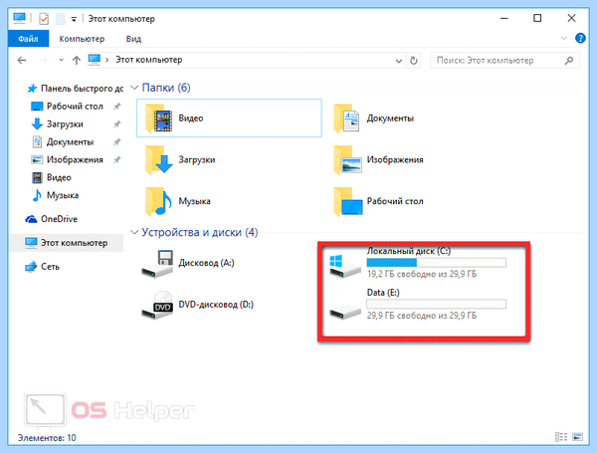Switch to details view icon in status bar
This screenshot has width=597, height=453.
pos(561,437)
